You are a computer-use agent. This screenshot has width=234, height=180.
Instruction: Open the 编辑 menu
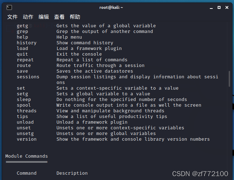coord(44,17)
